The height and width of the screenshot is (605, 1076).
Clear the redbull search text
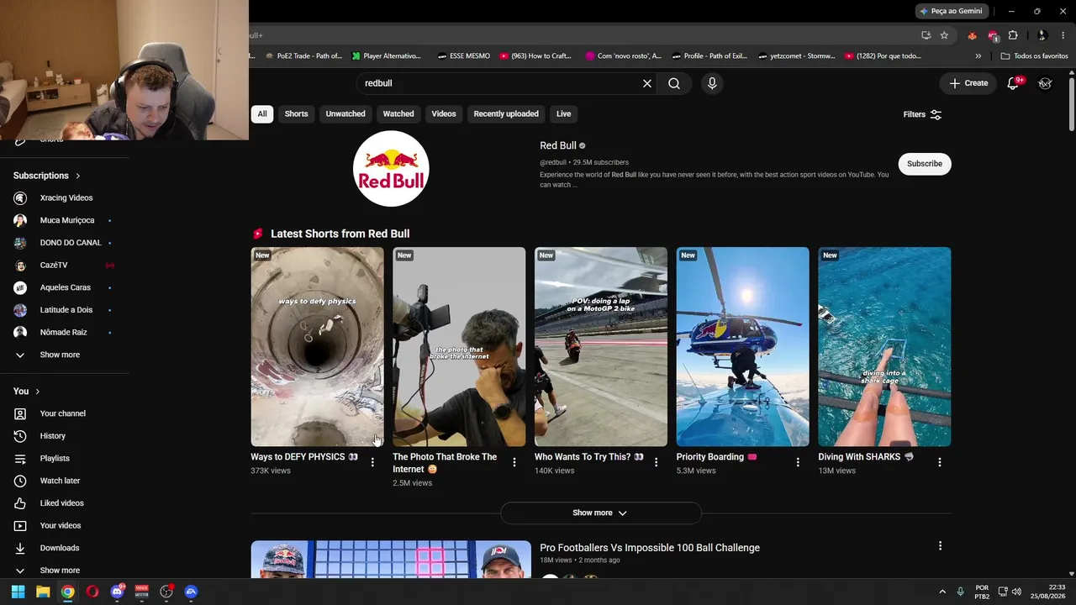[x=647, y=83]
